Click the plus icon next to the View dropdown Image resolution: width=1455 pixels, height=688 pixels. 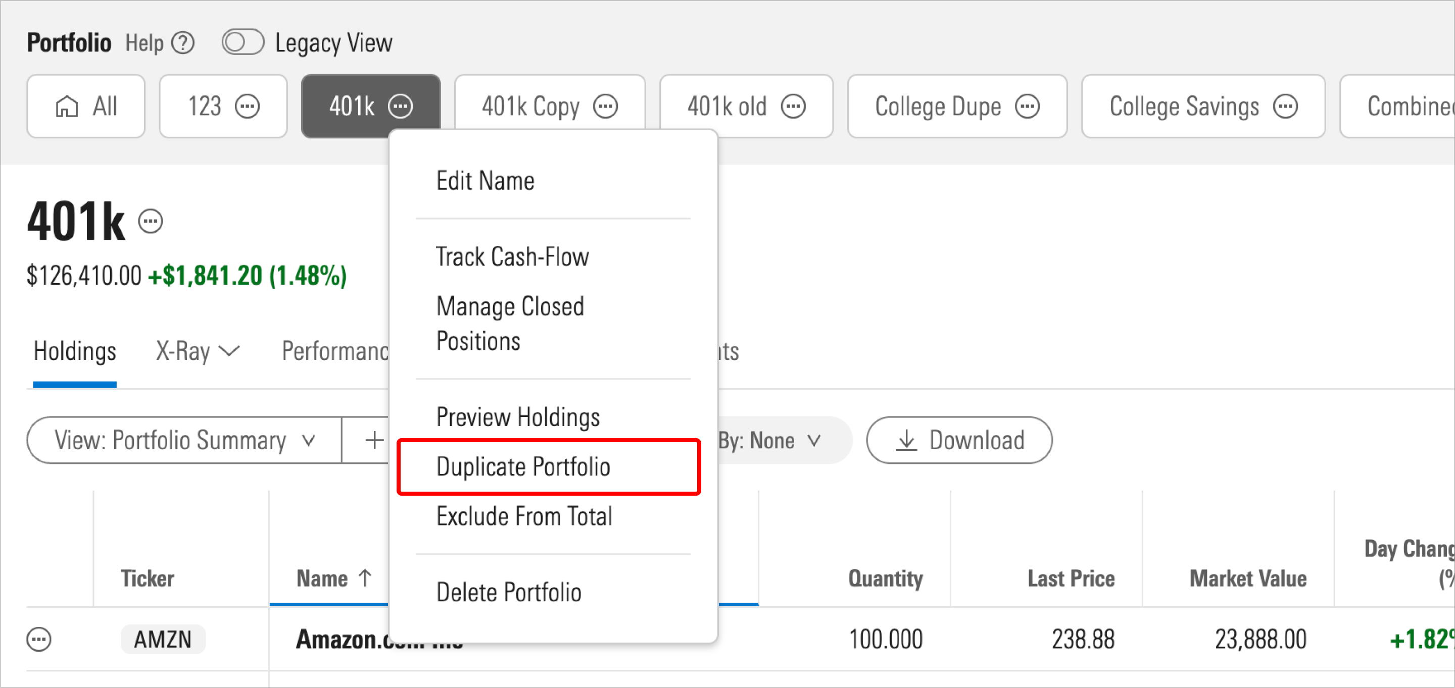pyautogui.click(x=374, y=440)
